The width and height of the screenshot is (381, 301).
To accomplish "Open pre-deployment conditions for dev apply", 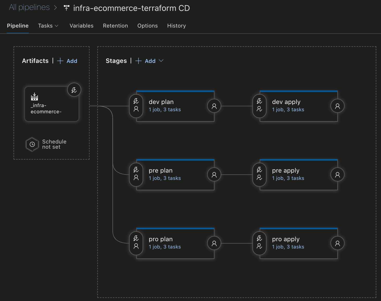I will tap(259, 106).
